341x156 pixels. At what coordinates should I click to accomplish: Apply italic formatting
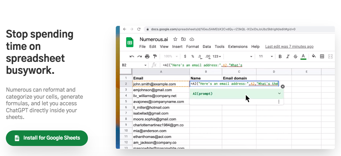pyautogui.click(x=288, y=56)
